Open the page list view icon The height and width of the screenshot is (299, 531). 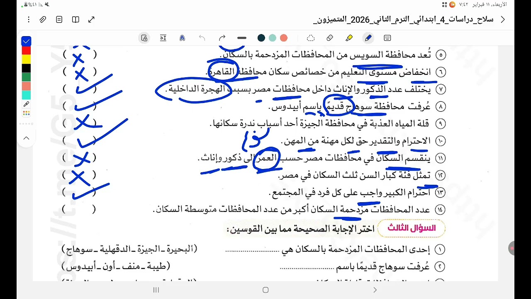coord(59,20)
